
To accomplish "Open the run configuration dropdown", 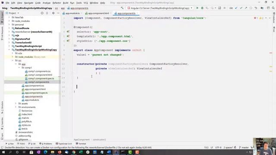I will (x=191, y=8).
